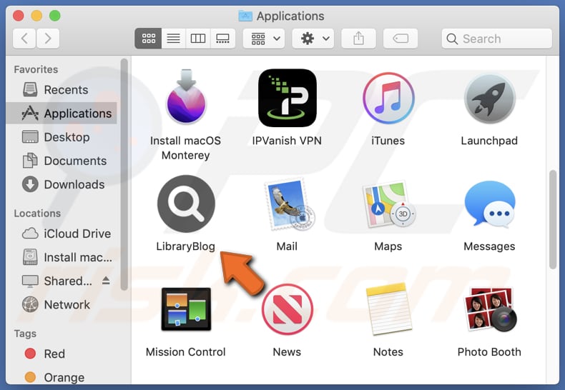The height and width of the screenshot is (390, 565).
Task: Select Applications in the sidebar
Action: (x=62, y=114)
